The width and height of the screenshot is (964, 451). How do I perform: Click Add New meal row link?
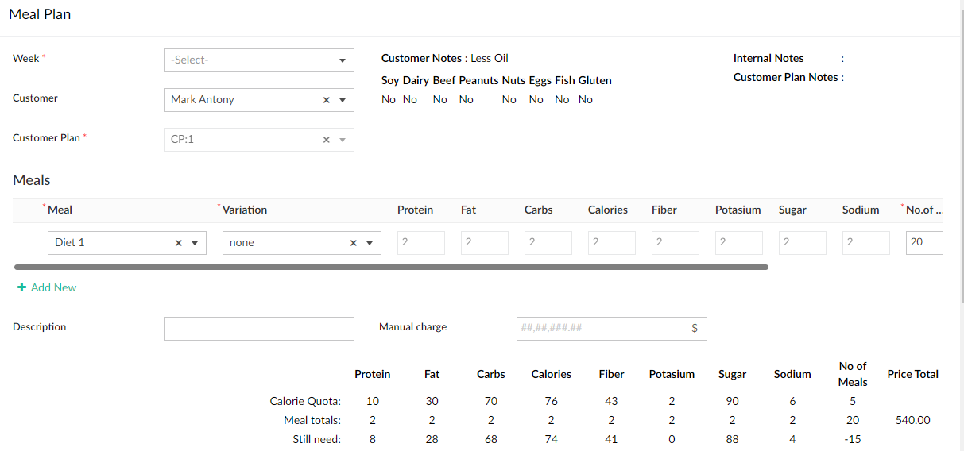[x=53, y=287]
